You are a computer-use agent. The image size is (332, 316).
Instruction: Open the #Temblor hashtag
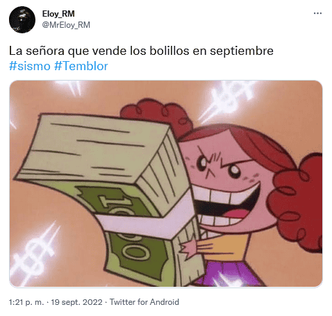81,66
